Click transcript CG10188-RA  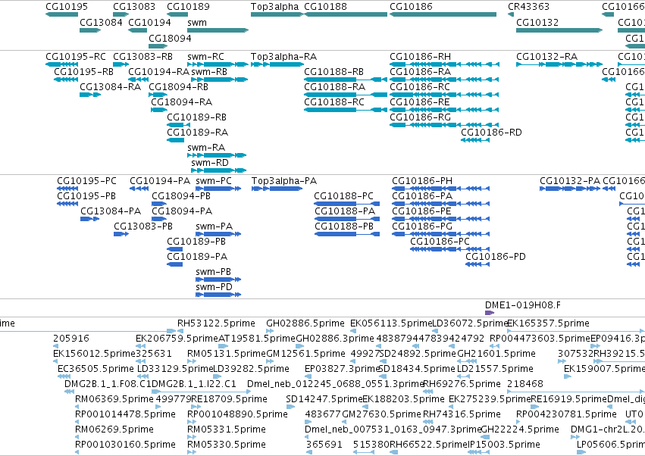click(346, 95)
